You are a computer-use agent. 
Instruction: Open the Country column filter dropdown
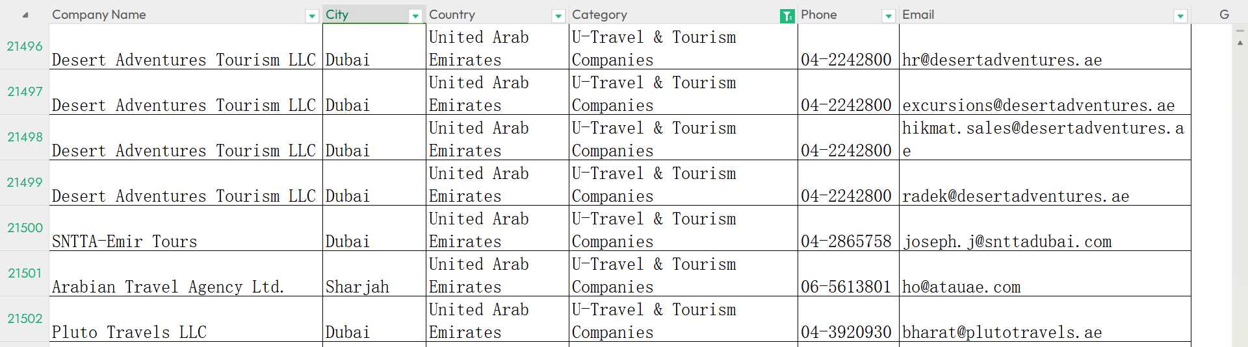point(558,16)
